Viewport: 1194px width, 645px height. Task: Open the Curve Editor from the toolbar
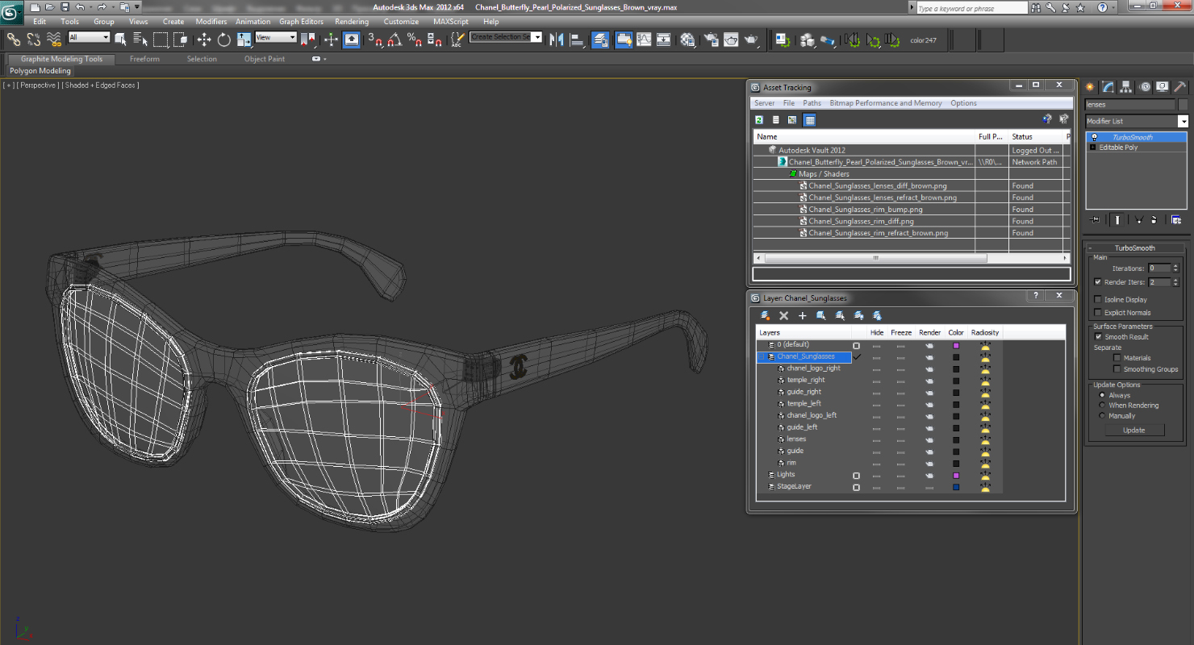(644, 40)
